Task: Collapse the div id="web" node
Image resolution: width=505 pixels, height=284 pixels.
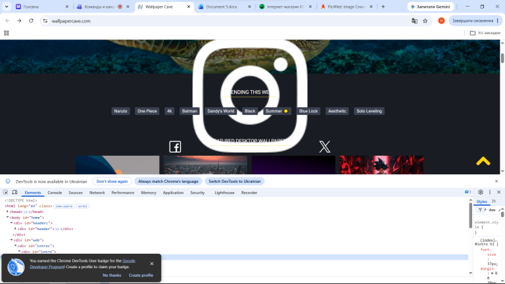Action: [11, 240]
